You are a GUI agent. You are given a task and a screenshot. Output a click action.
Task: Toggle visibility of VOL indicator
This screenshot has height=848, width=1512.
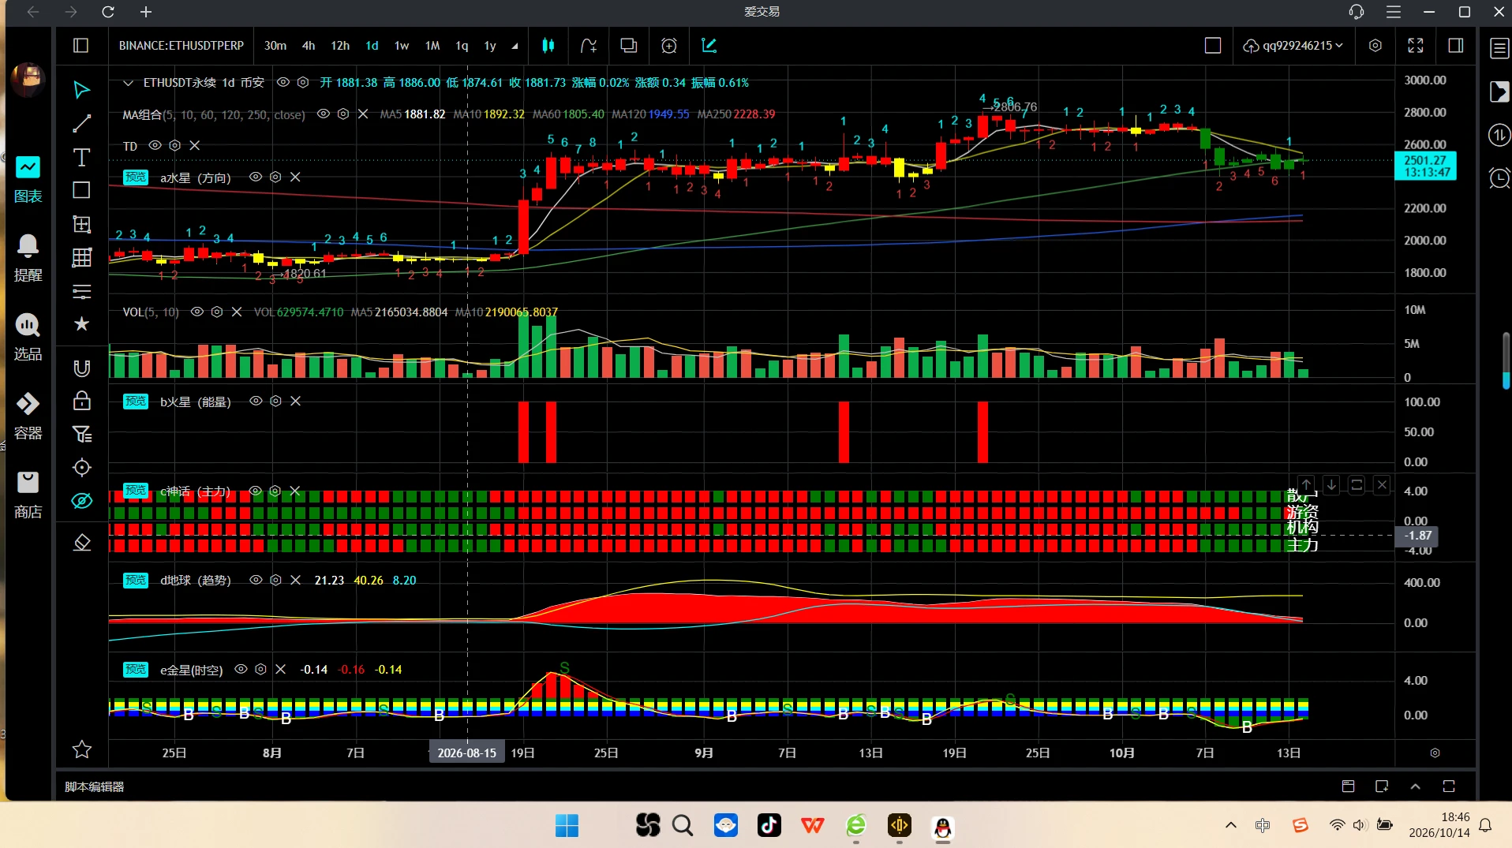coord(197,312)
